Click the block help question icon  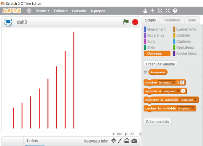click(x=175, y=11)
